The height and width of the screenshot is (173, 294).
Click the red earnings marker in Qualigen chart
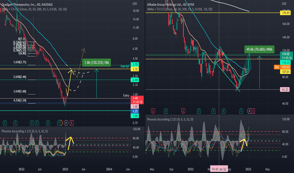coord(72,123)
